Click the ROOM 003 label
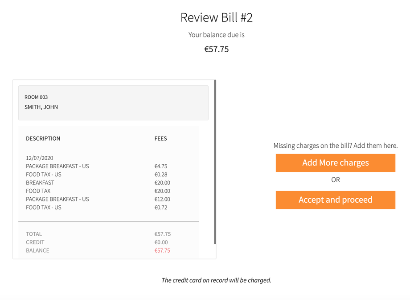This screenshot has width=410, height=300. coord(36,97)
